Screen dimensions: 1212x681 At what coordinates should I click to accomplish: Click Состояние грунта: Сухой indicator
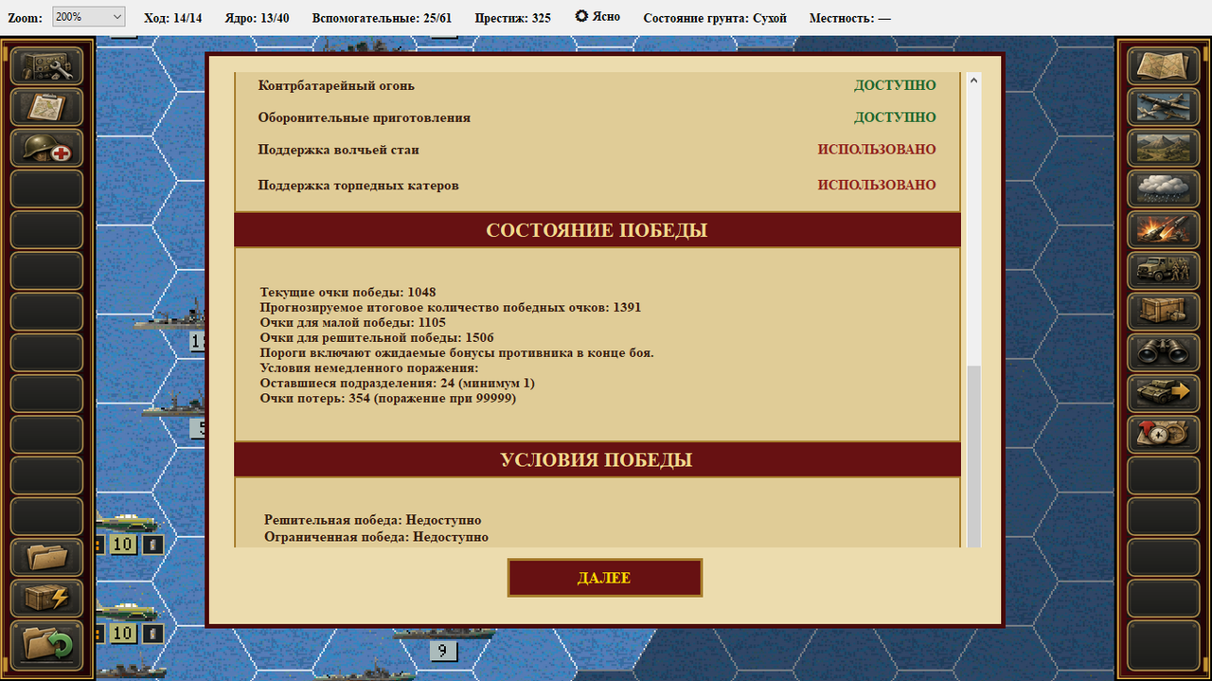pyautogui.click(x=715, y=18)
